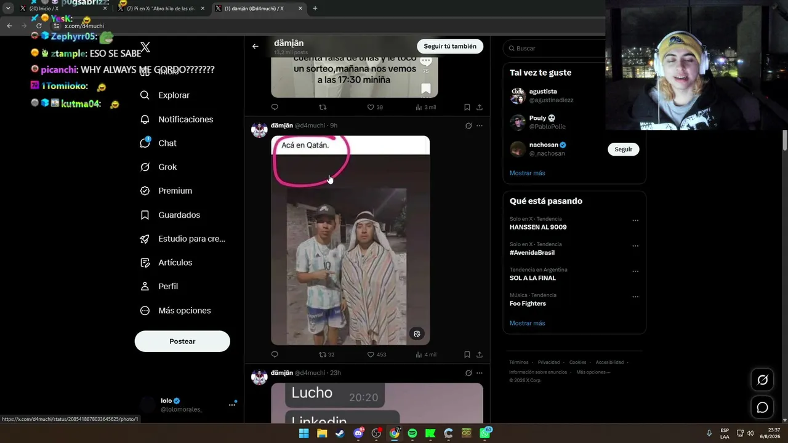Viewport: 788px width, 443px height.
Task: Click the Premium verified badge icon
Action: tap(145, 191)
